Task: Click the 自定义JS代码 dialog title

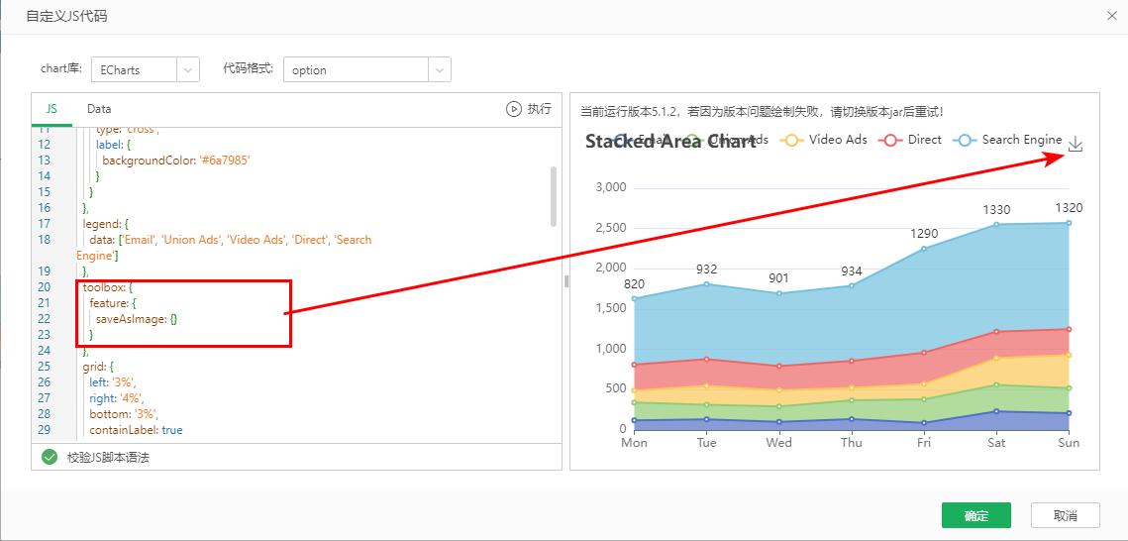Action: pos(66,16)
